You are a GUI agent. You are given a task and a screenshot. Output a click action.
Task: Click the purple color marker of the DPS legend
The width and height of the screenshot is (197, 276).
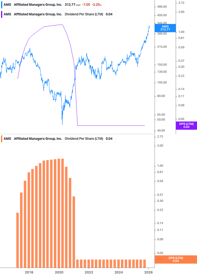pyautogui.click(x=2, y=15)
